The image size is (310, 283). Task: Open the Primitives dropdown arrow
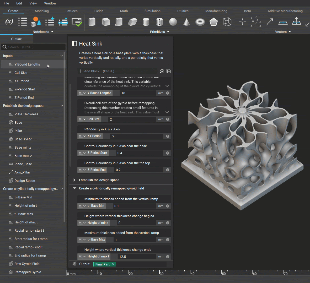168,32
